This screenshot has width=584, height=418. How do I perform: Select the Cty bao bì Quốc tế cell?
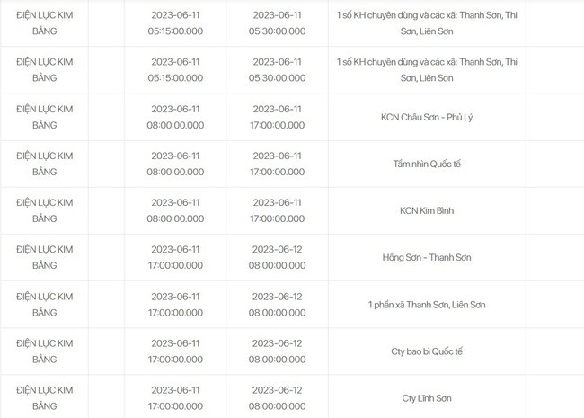pos(428,351)
